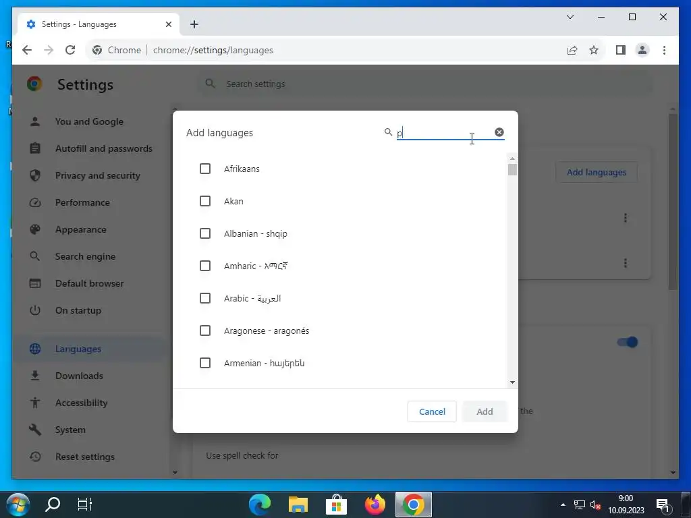Cancel the Add languages dialog
This screenshot has width=691, height=518.
(x=432, y=411)
